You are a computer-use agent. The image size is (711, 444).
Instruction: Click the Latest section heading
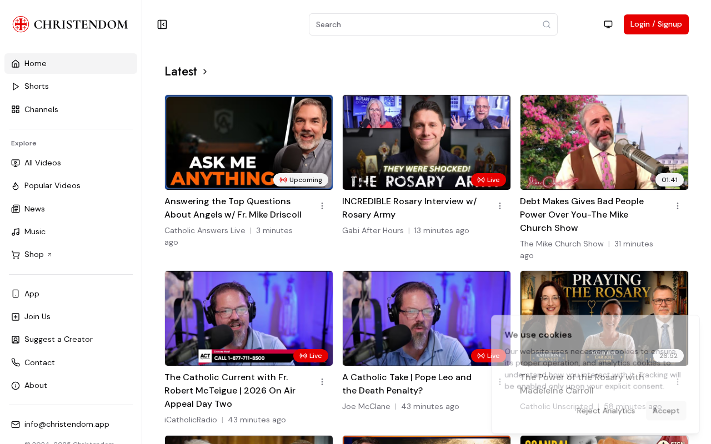[x=181, y=72]
